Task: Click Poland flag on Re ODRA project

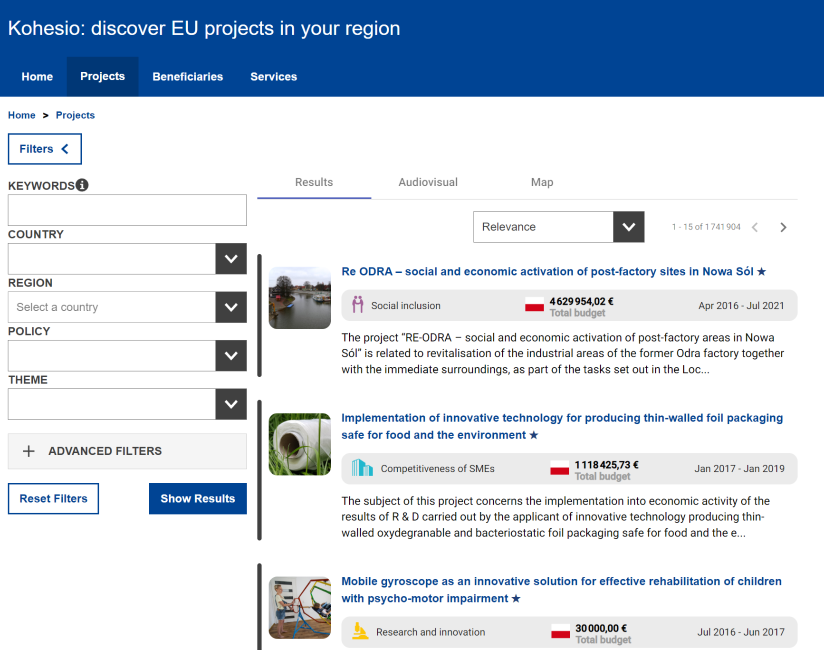Action: [x=534, y=305]
